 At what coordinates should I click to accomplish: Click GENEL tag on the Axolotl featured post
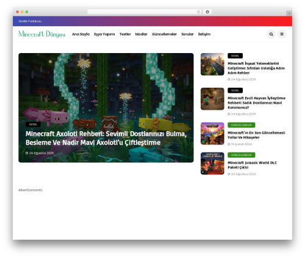(33, 124)
